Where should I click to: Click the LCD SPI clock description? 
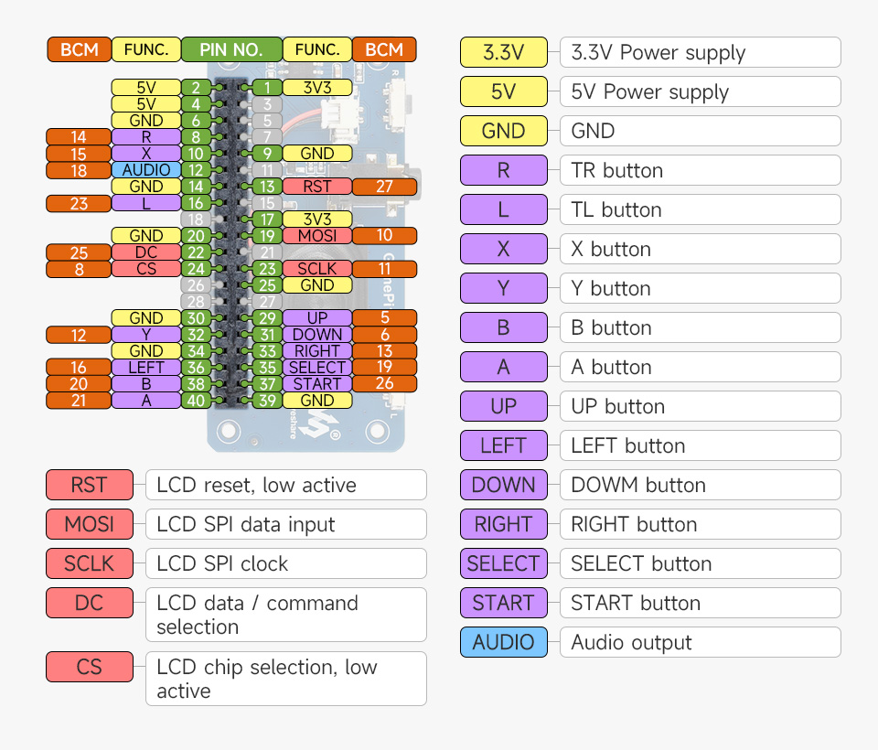click(285, 563)
